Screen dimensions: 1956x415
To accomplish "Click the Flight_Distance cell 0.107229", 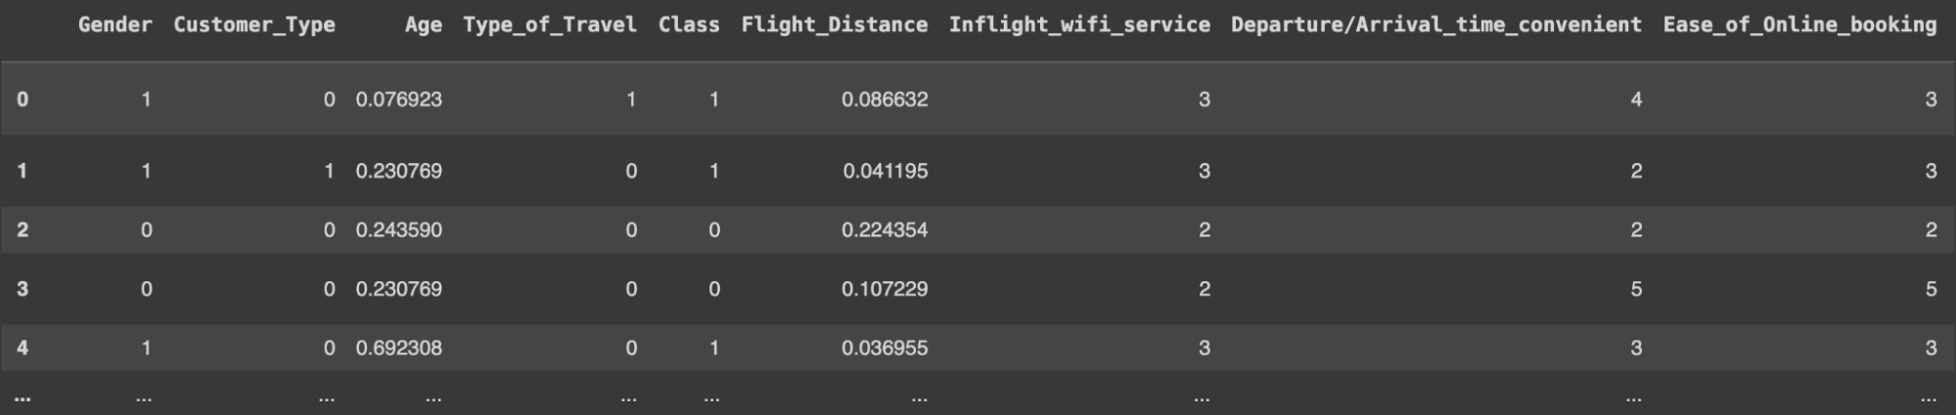I will [884, 289].
